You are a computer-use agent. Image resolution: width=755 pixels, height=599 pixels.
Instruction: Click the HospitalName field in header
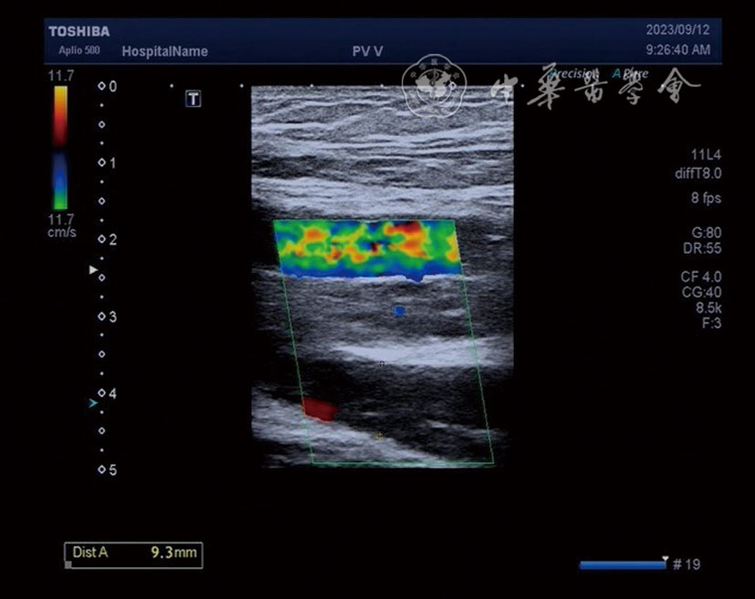[x=164, y=51]
